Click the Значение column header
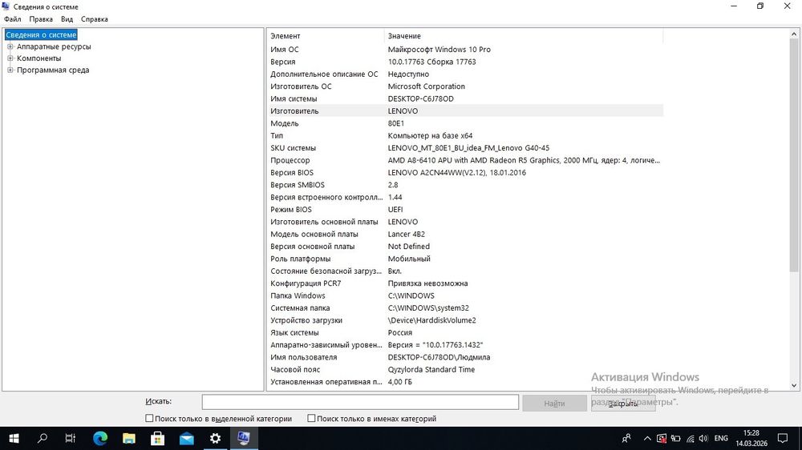The height and width of the screenshot is (450, 802). coord(523,36)
